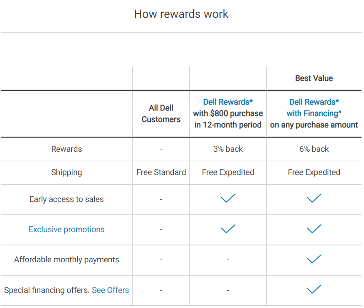Viewport: 364px width, 308px height.
Task: Click Affordable monthly payments checkmark
Action: coord(314,259)
